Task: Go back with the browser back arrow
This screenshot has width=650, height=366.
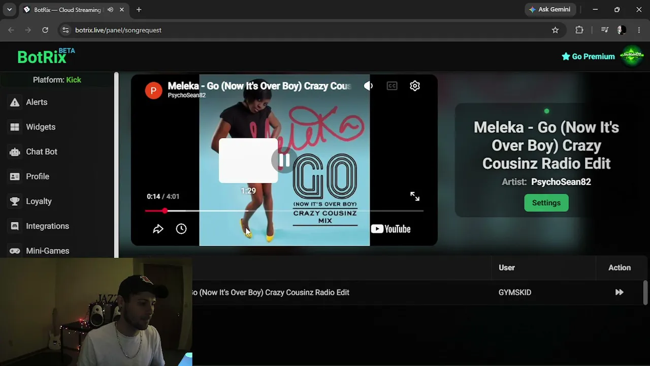Action: (x=11, y=30)
